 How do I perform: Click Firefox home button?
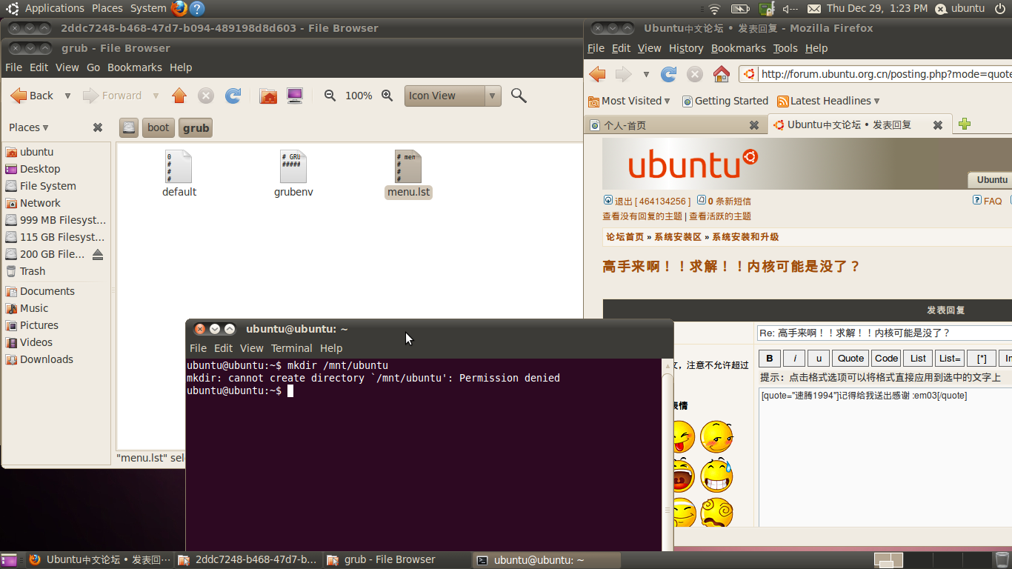coord(721,74)
